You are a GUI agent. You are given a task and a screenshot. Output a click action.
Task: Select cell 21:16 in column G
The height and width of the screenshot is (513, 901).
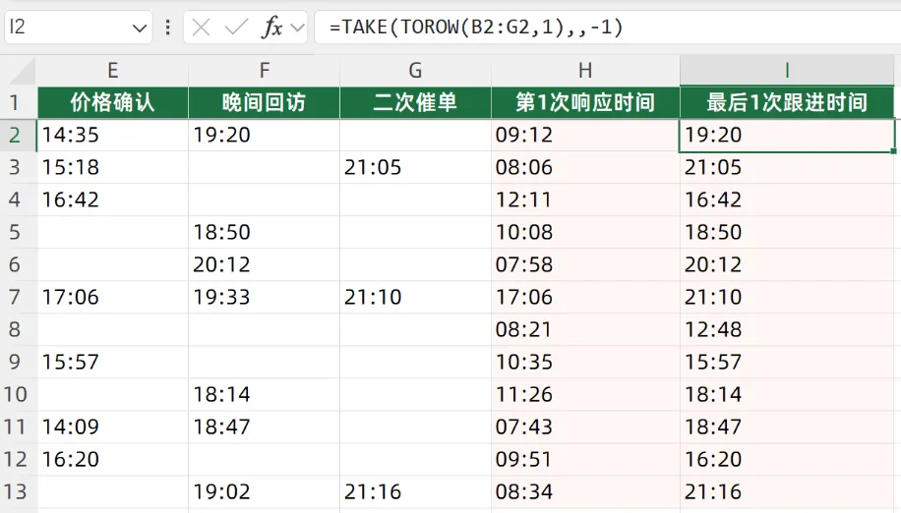point(415,492)
